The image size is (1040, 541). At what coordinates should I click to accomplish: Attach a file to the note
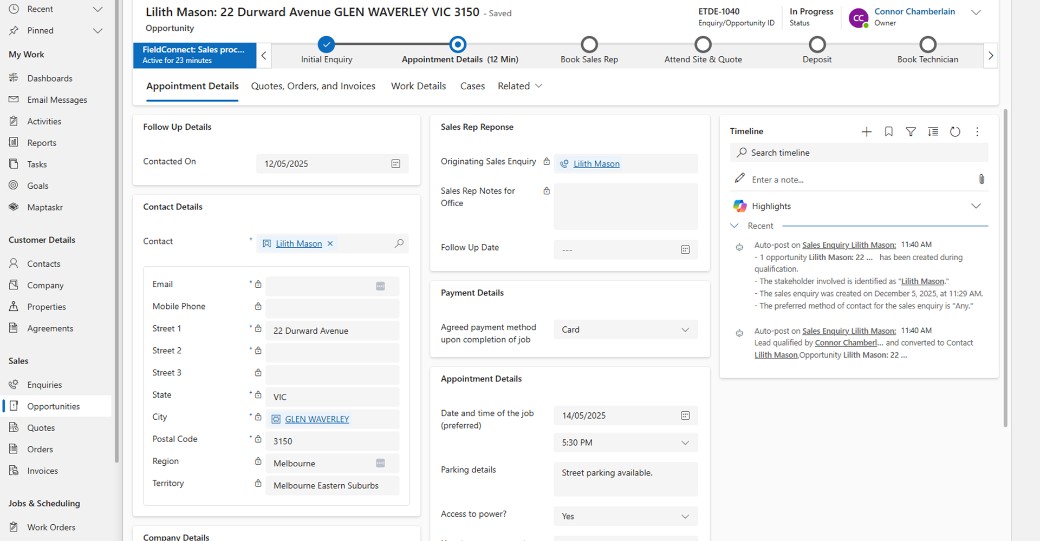coord(981,179)
